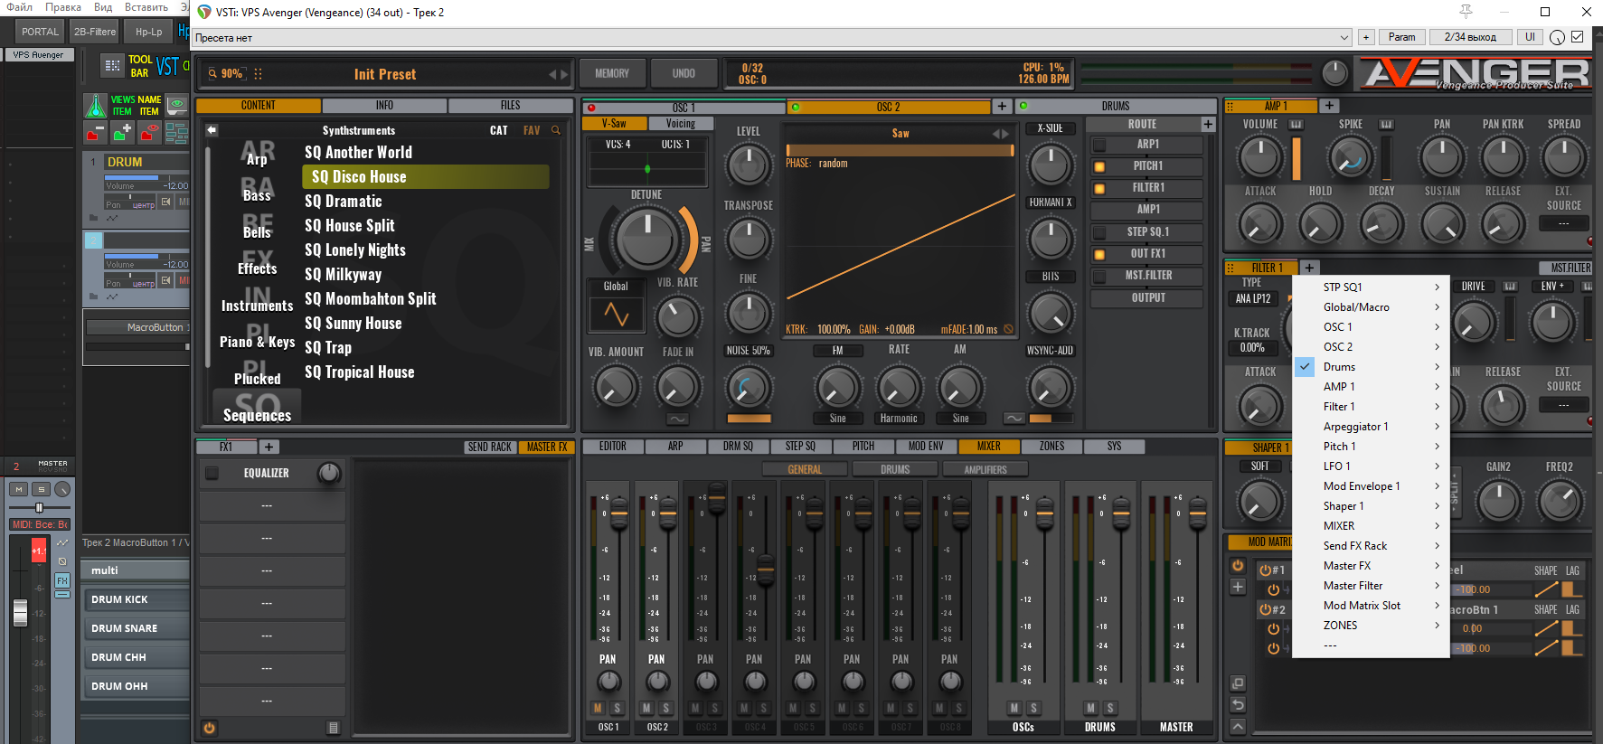Click the OSC 1 mixer channel fader

[x=619, y=514]
